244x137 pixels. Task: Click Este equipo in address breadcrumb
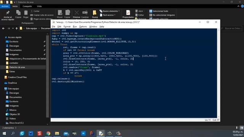31,29
